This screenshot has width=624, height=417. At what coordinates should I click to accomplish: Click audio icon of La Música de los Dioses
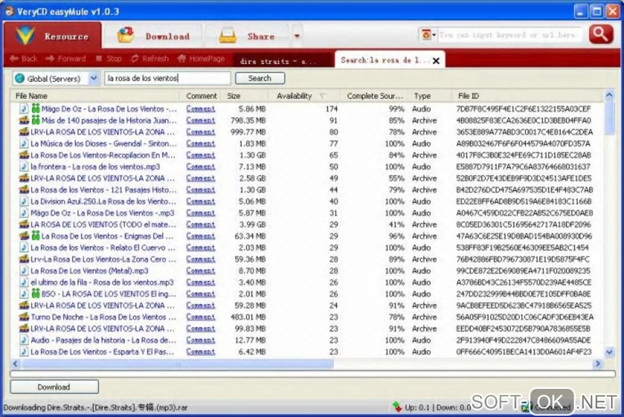click(24, 143)
